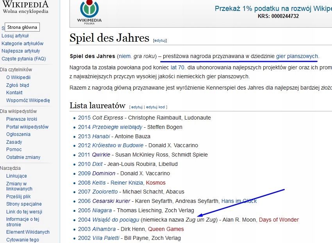Screen dimensions: 332x243
Task: Open the 2010 year link
Action: click(x=84, y=164)
